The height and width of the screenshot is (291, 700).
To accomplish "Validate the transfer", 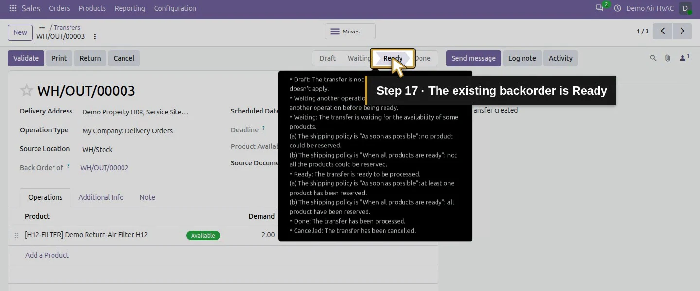I will 26,58.
